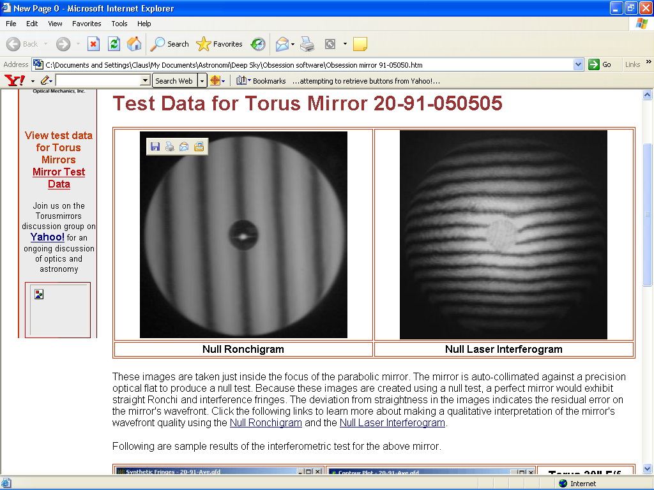The width and height of the screenshot is (654, 490).
Task: Click the "Test Data for Torus Mirror 20-91-050505" heading
Action: click(x=307, y=103)
